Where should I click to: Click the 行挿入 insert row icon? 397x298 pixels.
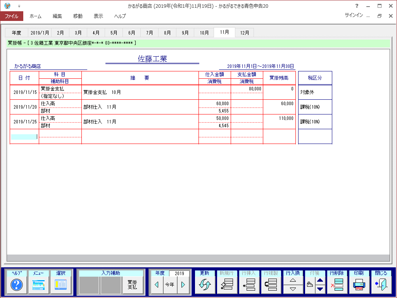pos(249,284)
